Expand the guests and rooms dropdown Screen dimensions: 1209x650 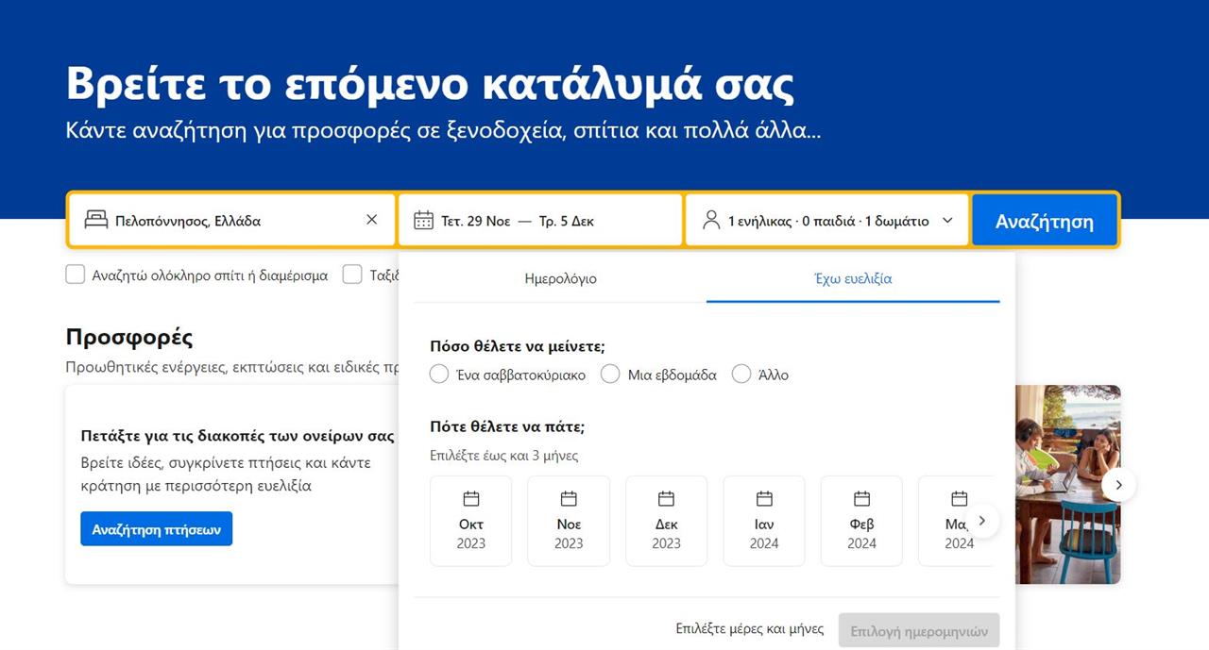pyautogui.click(x=947, y=221)
